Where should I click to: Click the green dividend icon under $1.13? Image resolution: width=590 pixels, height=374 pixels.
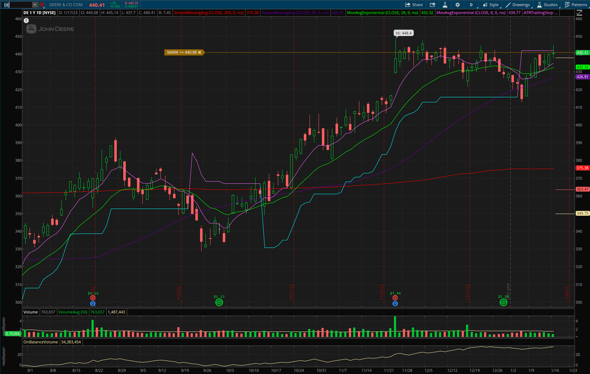click(219, 302)
